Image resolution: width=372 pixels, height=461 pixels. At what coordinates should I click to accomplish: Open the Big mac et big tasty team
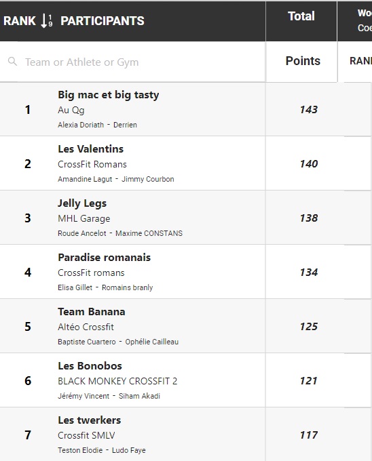(x=109, y=95)
